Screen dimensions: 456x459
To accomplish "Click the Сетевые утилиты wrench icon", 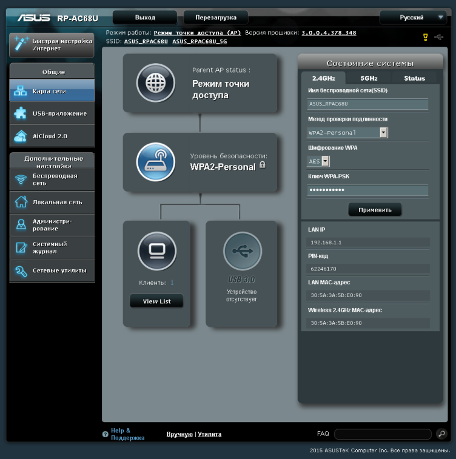I will coord(21,271).
